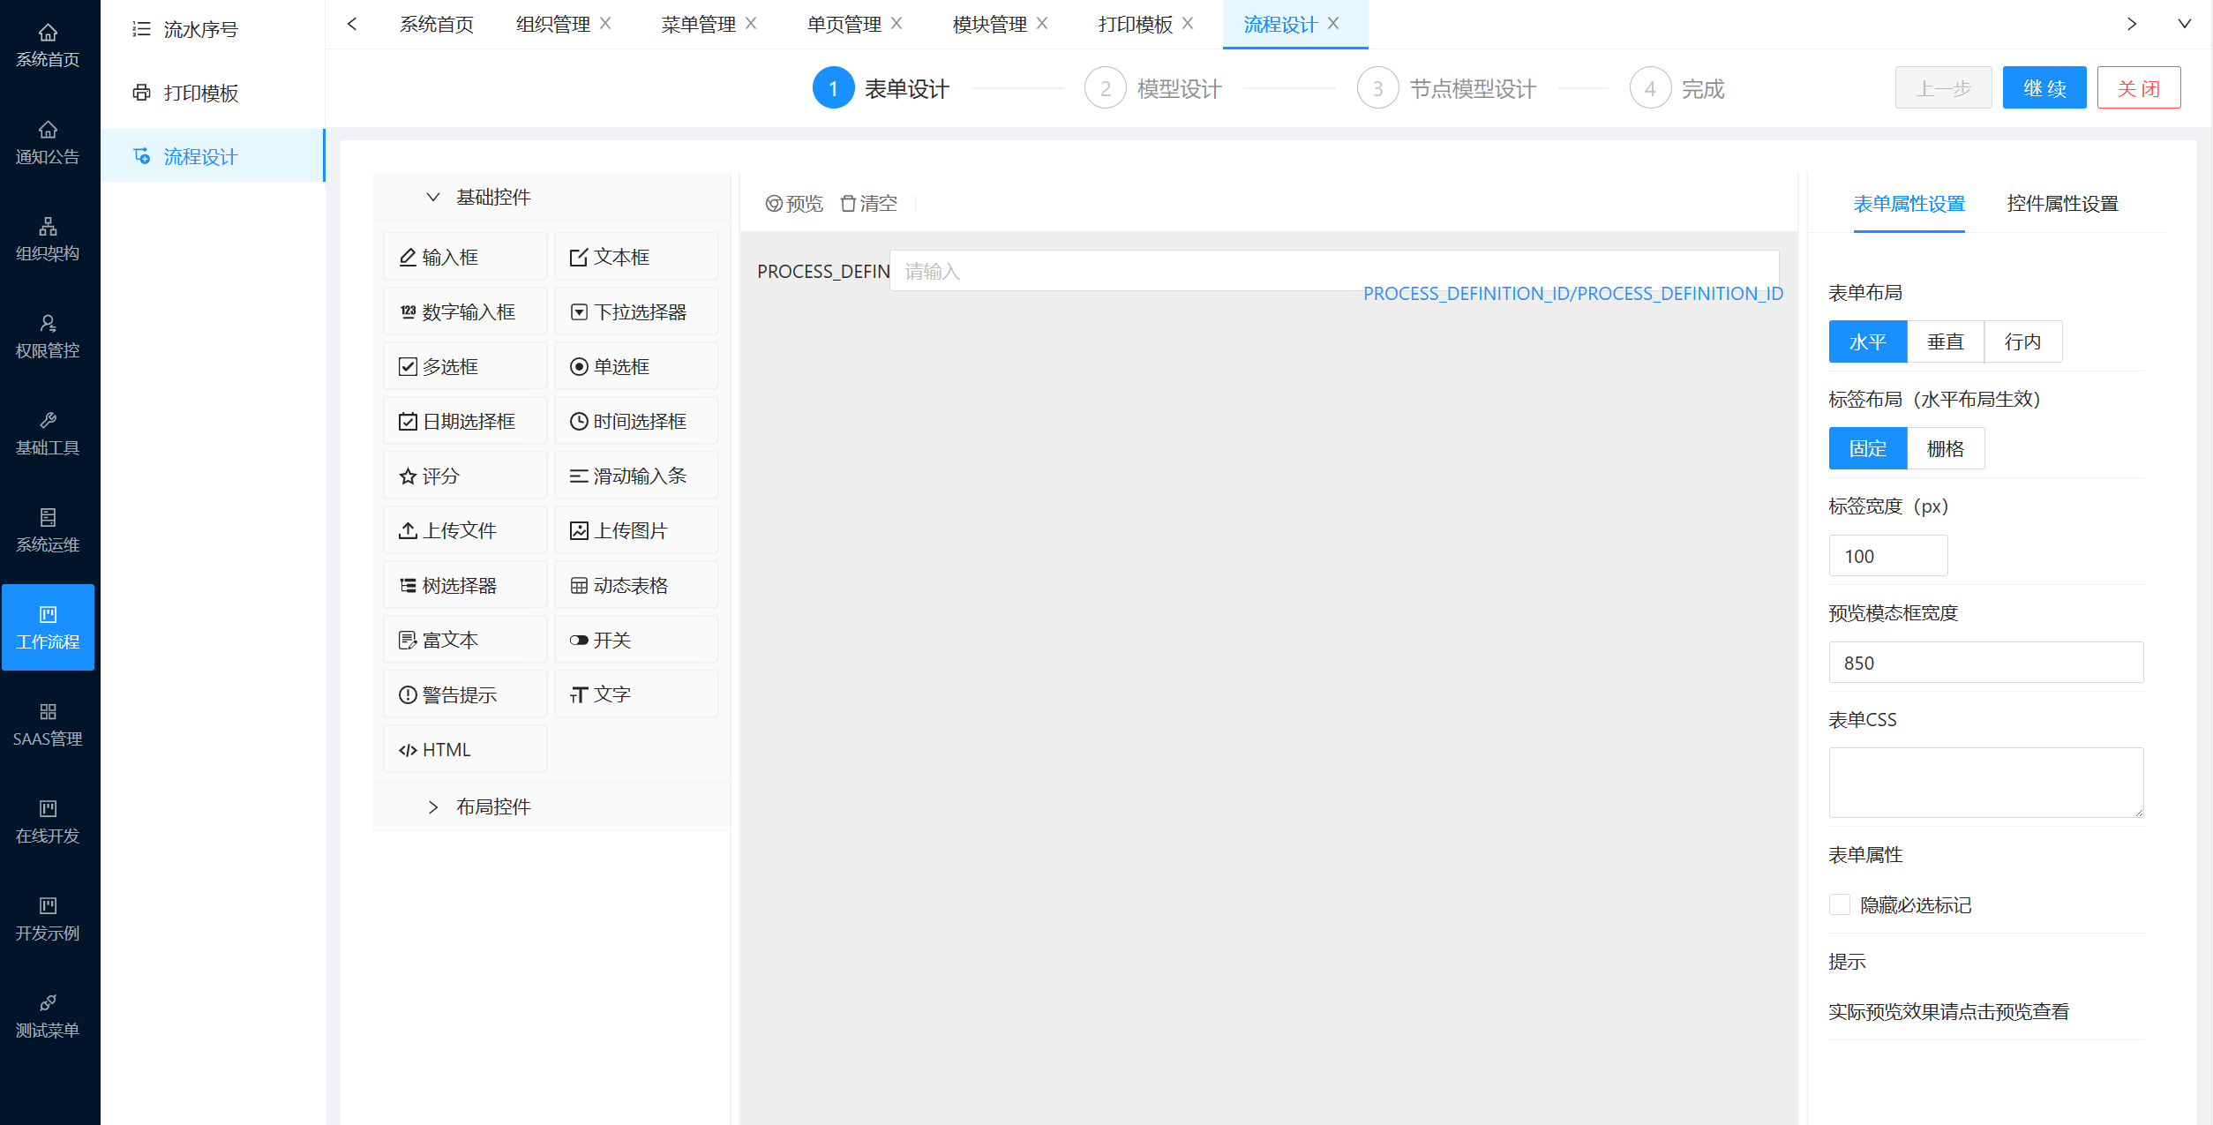Image resolution: width=2213 pixels, height=1125 pixels.
Task: Open the tab list dropdown arrow
Action: (2185, 24)
